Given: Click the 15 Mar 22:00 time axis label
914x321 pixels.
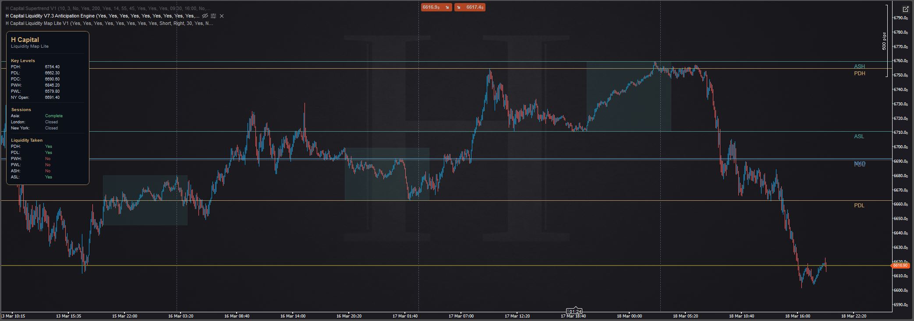Looking at the screenshot, I should click(124, 316).
